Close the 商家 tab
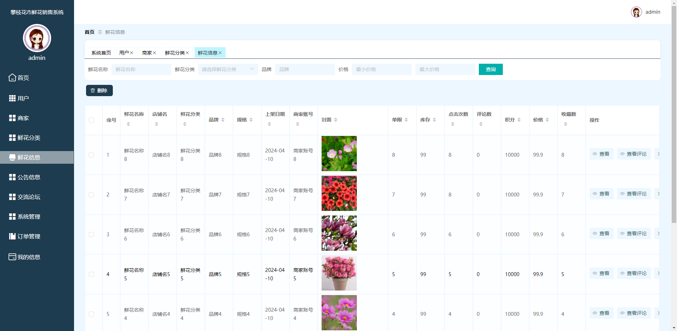 154,53
